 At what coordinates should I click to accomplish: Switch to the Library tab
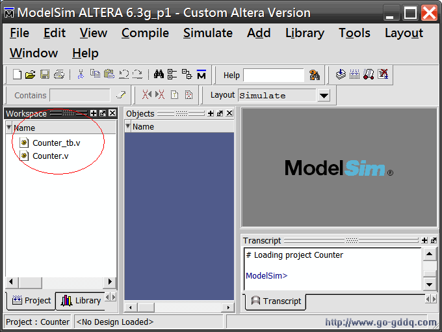coord(81,300)
